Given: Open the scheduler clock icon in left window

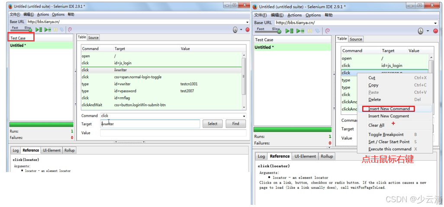Looking at the screenshot, I should point(235,30).
